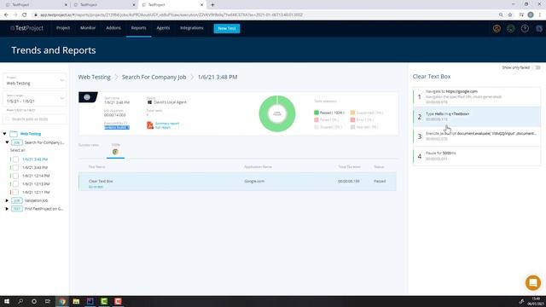Click the browser address bar

[264, 14]
